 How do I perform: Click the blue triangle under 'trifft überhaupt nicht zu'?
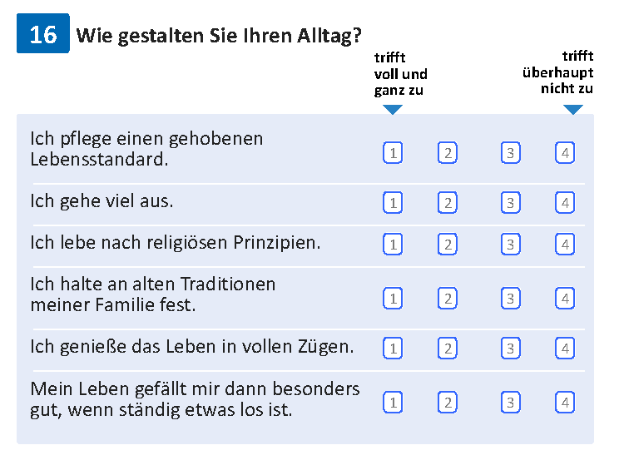tap(573, 110)
